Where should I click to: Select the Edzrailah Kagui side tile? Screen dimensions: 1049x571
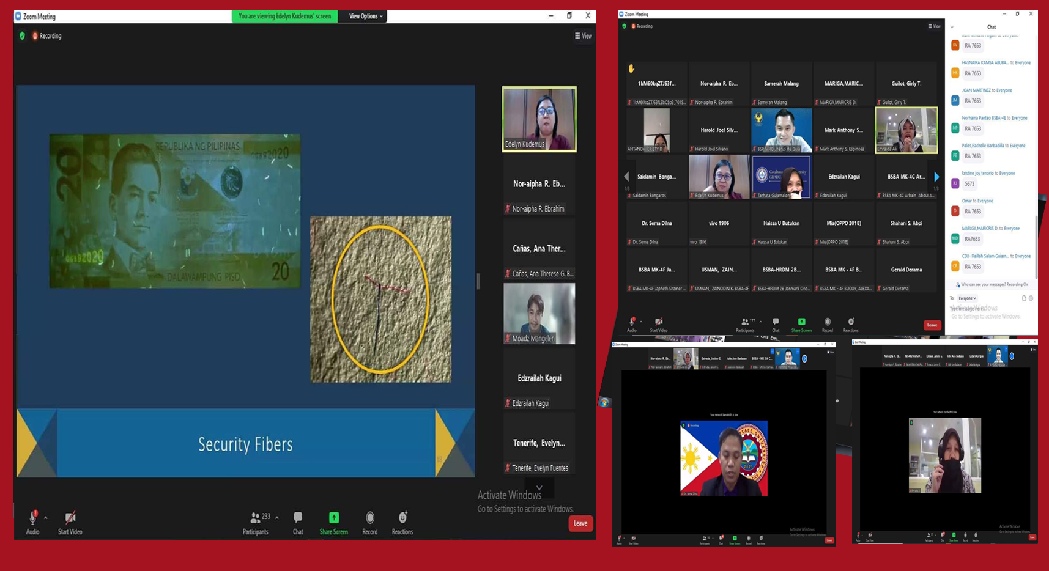pos(539,378)
